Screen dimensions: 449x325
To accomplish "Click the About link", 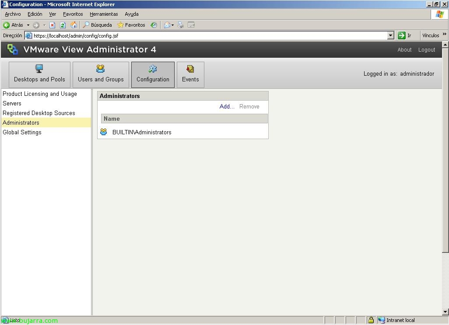I will click(x=404, y=50).
